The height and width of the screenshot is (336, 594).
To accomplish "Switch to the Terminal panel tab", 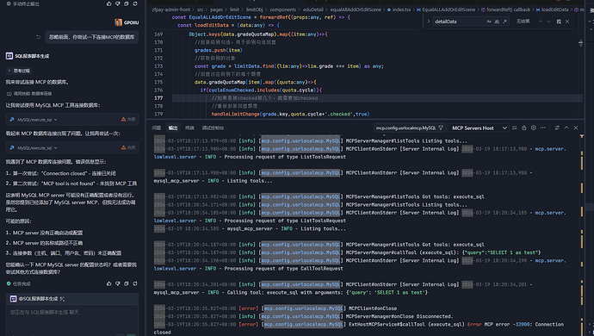I will [189, 128].
